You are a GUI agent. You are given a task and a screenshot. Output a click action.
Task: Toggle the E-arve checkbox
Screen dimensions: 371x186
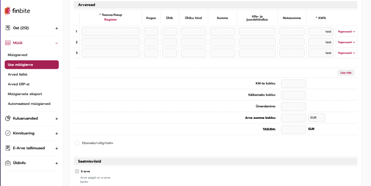click(x=77, y=171)
